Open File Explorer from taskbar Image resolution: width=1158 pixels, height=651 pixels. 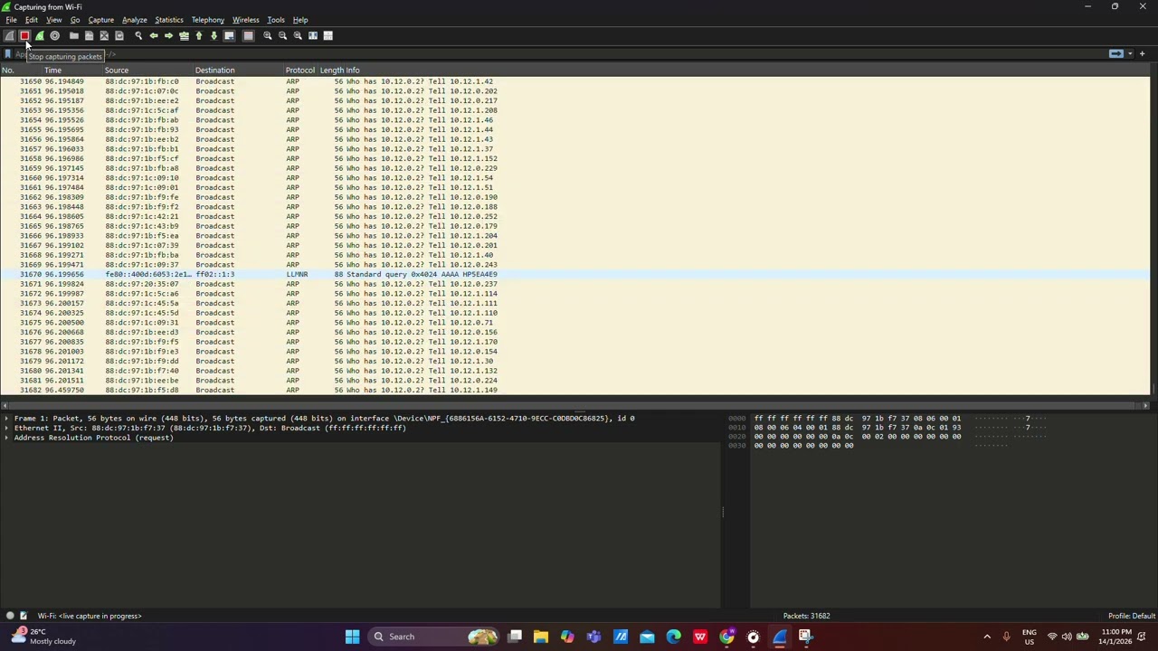[541, 637]
